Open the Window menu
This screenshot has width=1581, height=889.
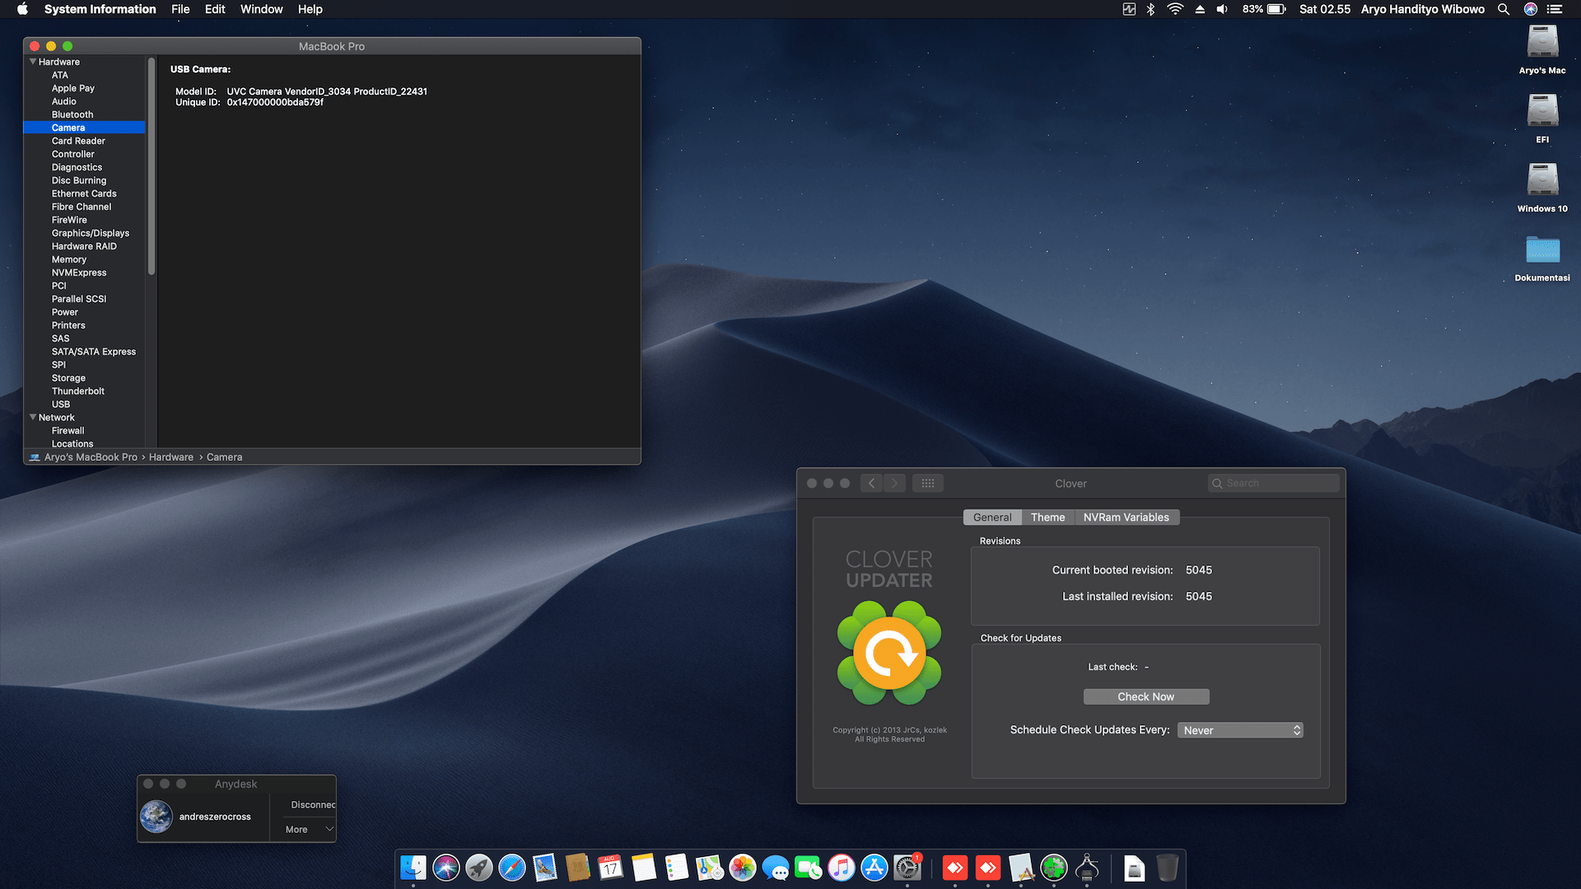point(261,9)
